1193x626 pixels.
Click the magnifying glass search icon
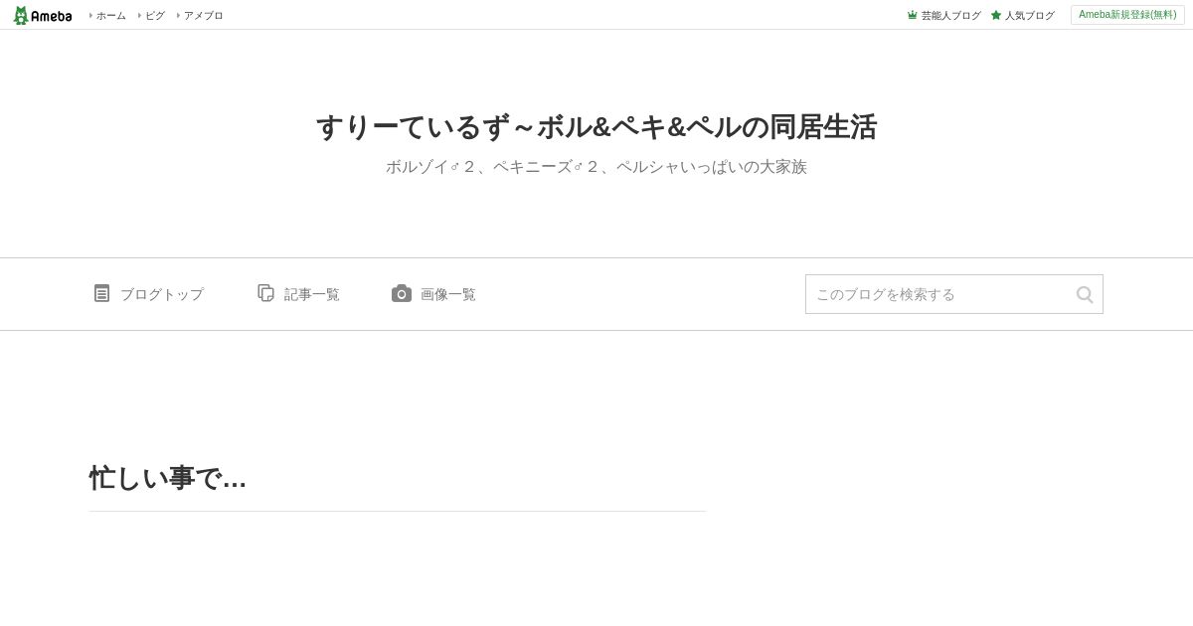pos(1085,294)
